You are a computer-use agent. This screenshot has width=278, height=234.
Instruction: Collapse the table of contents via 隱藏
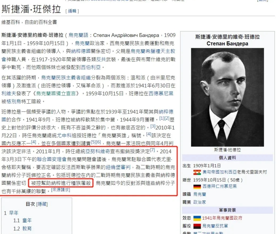point(42,204)
